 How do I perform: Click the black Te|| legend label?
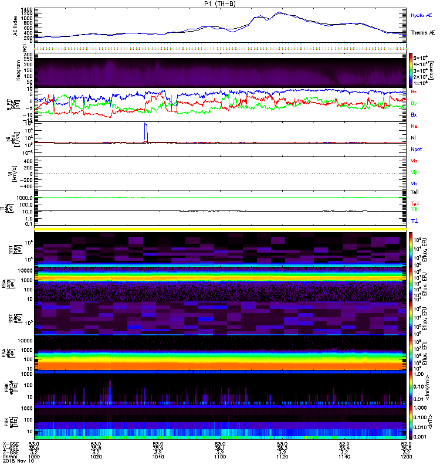click(x=415, y=192)
